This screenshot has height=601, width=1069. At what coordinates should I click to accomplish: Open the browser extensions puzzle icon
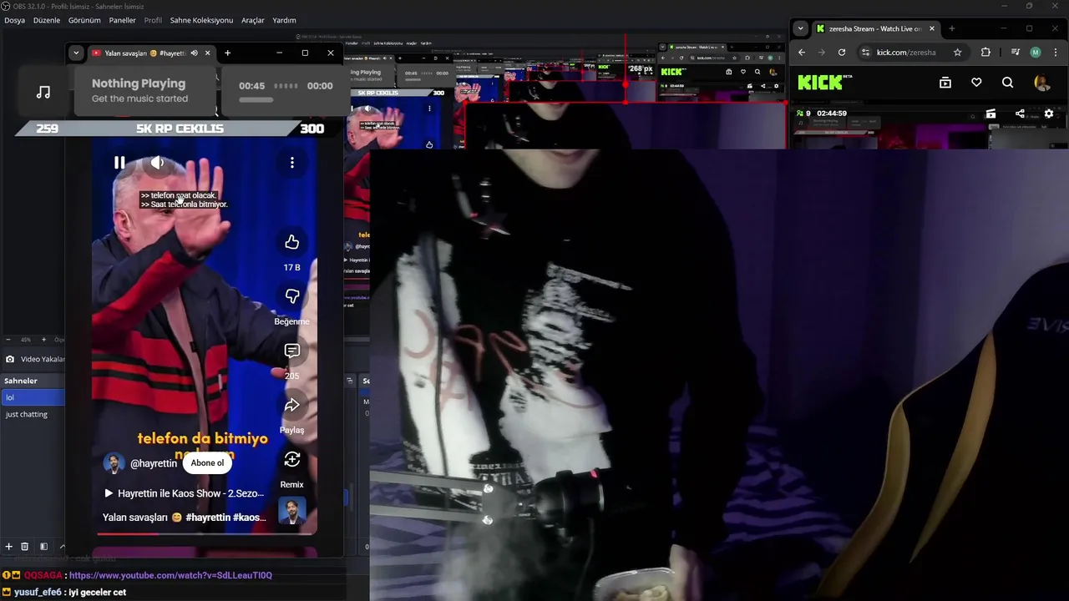click(985, 53)
